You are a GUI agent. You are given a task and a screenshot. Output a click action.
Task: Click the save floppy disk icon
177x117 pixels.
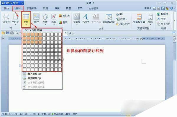tap(8, 33)
